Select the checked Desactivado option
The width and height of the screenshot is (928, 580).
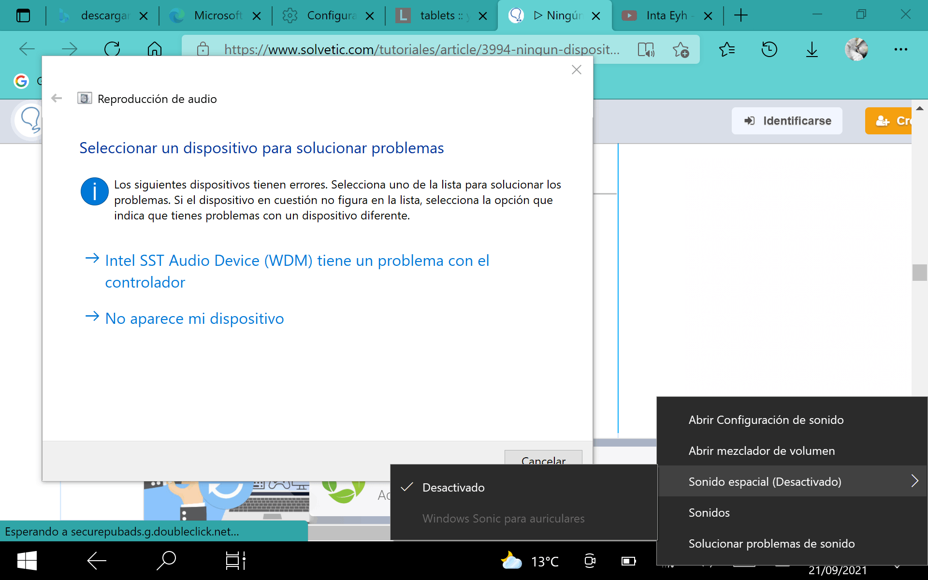point(453,488)
